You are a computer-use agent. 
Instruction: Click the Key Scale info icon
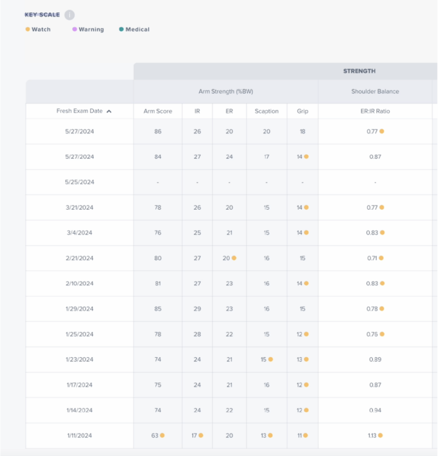point(69,15)
